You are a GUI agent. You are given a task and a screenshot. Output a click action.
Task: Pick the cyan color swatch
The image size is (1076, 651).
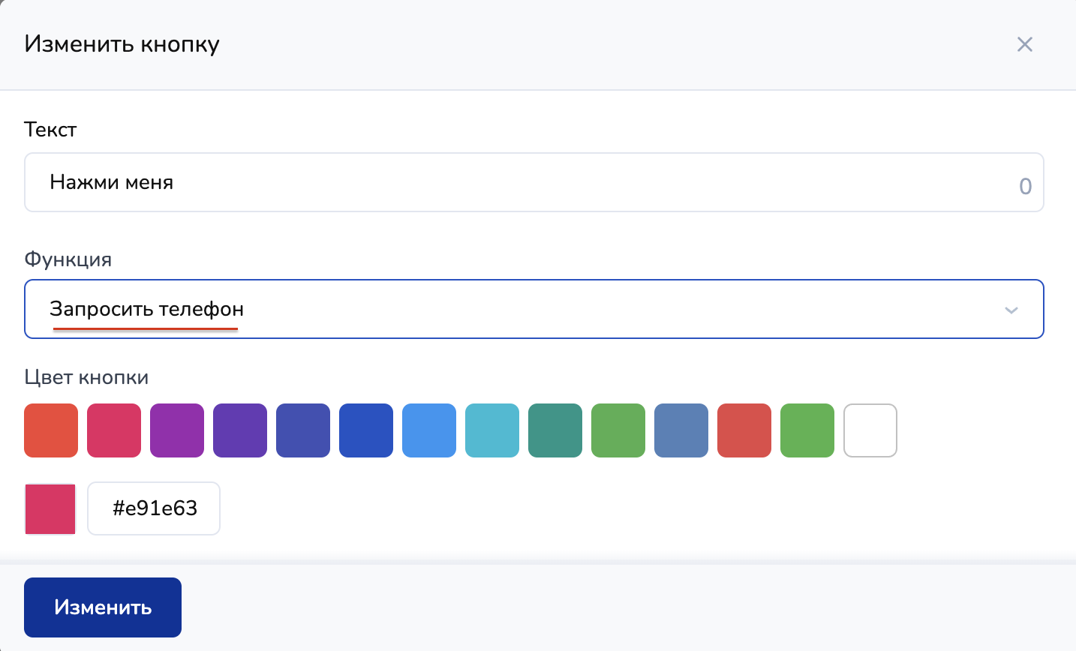coord(492,430)
